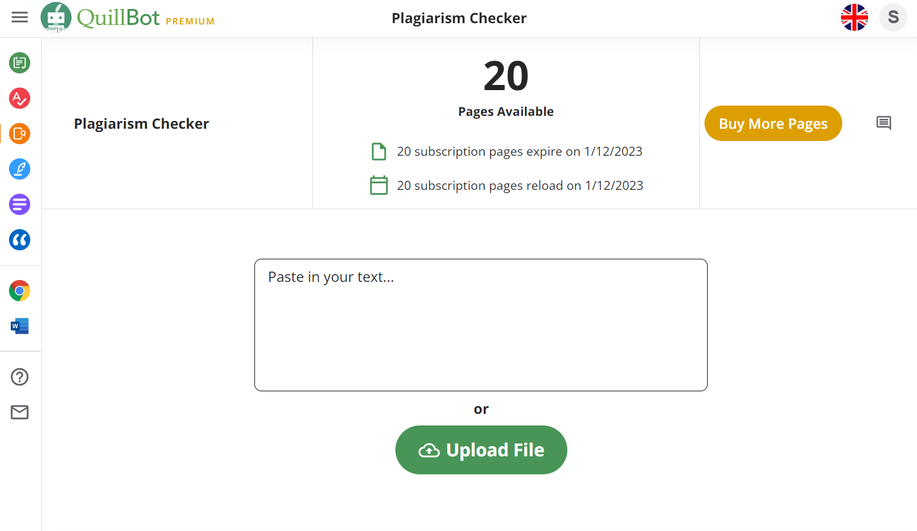Open the account menu via the S avatar
917x531 pixels.
click(x=893, y=17)
